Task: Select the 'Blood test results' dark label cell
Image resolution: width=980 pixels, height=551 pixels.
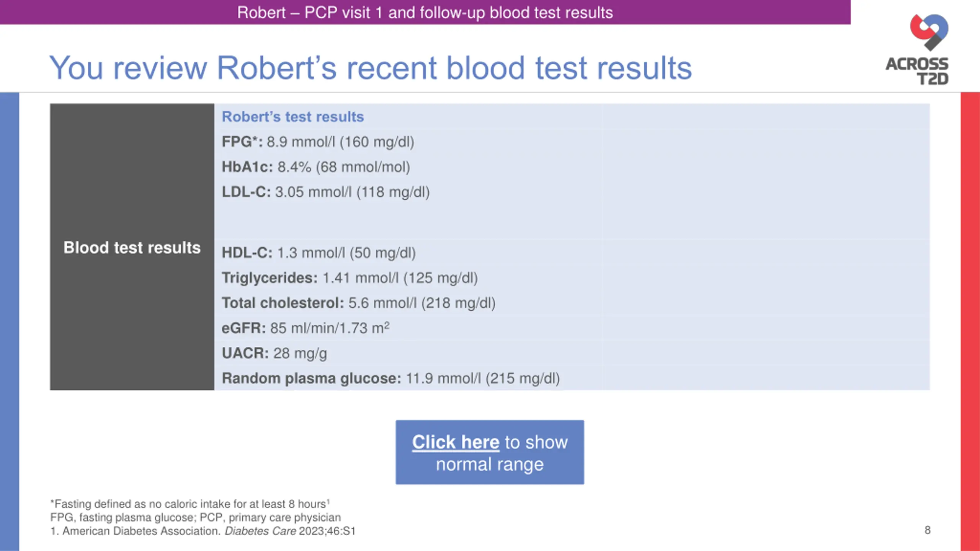Action: tap(132, 247)
